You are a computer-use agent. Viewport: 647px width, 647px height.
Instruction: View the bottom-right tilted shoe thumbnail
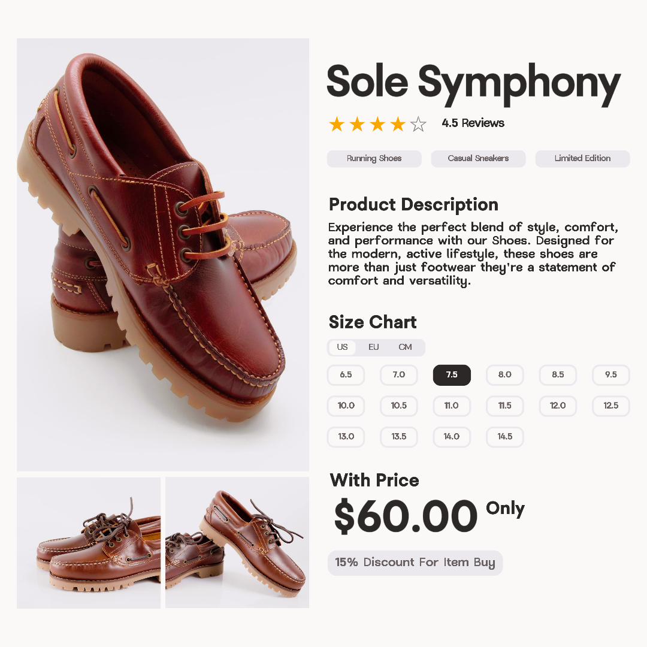(237, 543)
